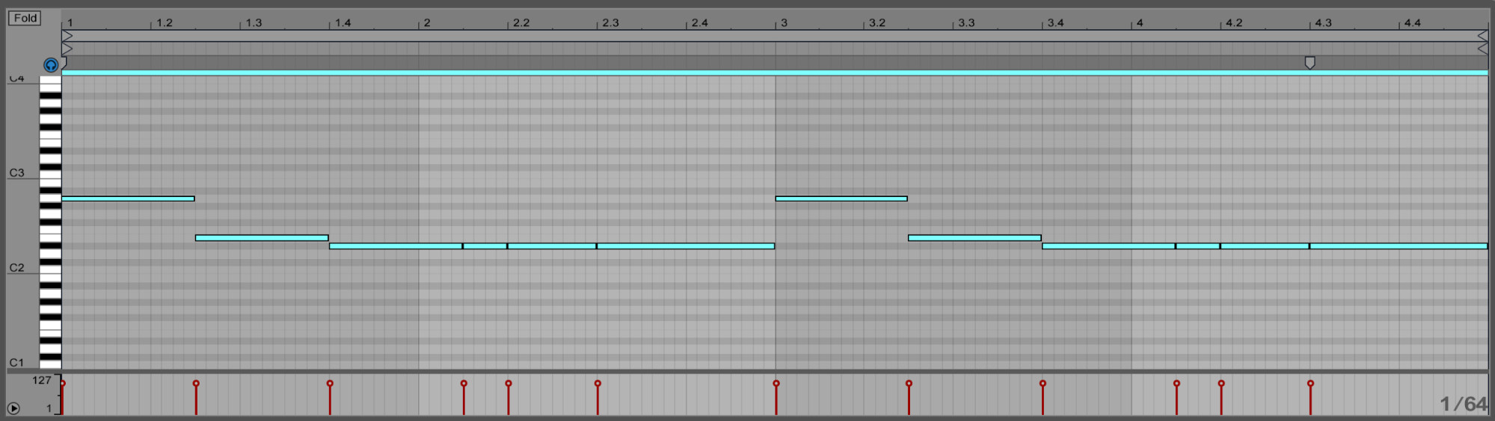Select the note spanning 1.2.3 to 1.4
1495x421 pixels.
[262, 238]
